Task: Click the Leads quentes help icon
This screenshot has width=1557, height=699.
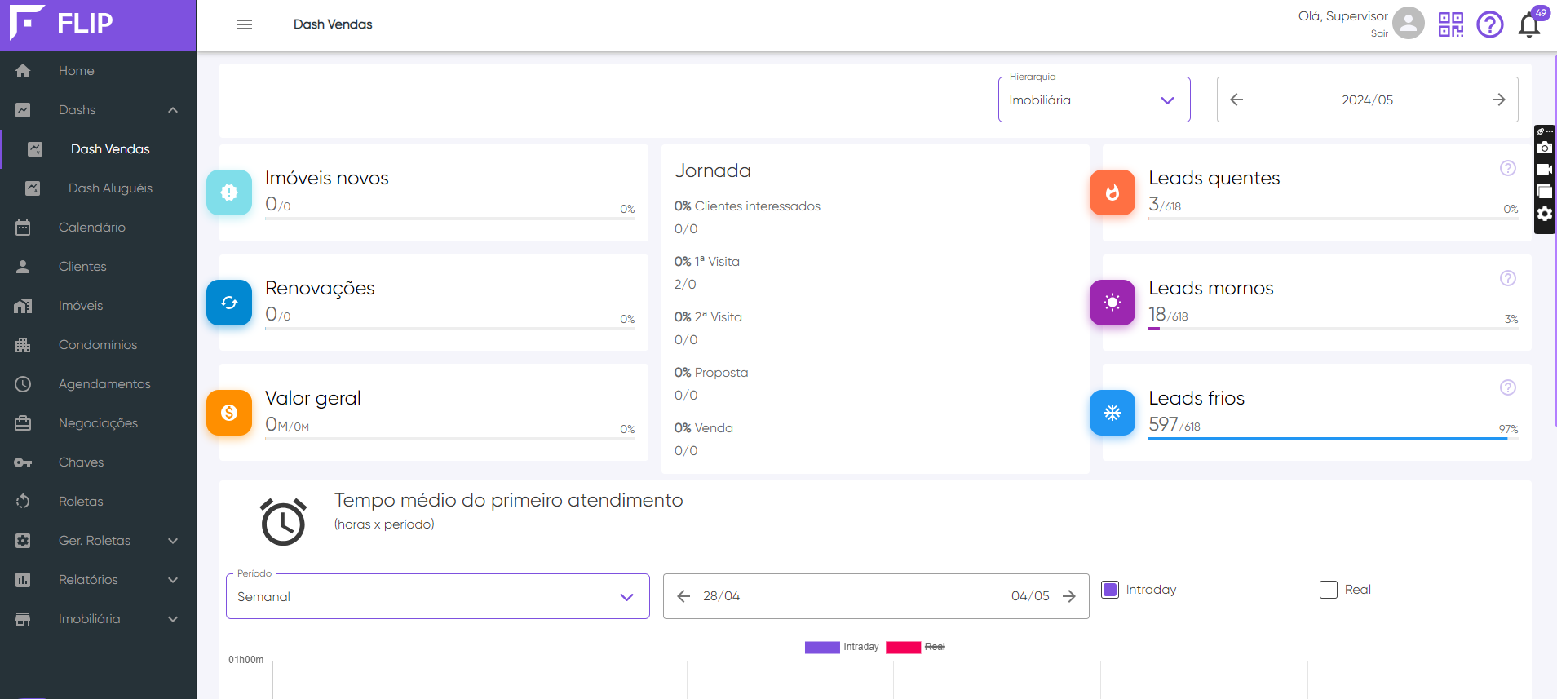Action: click(1508, 168)
